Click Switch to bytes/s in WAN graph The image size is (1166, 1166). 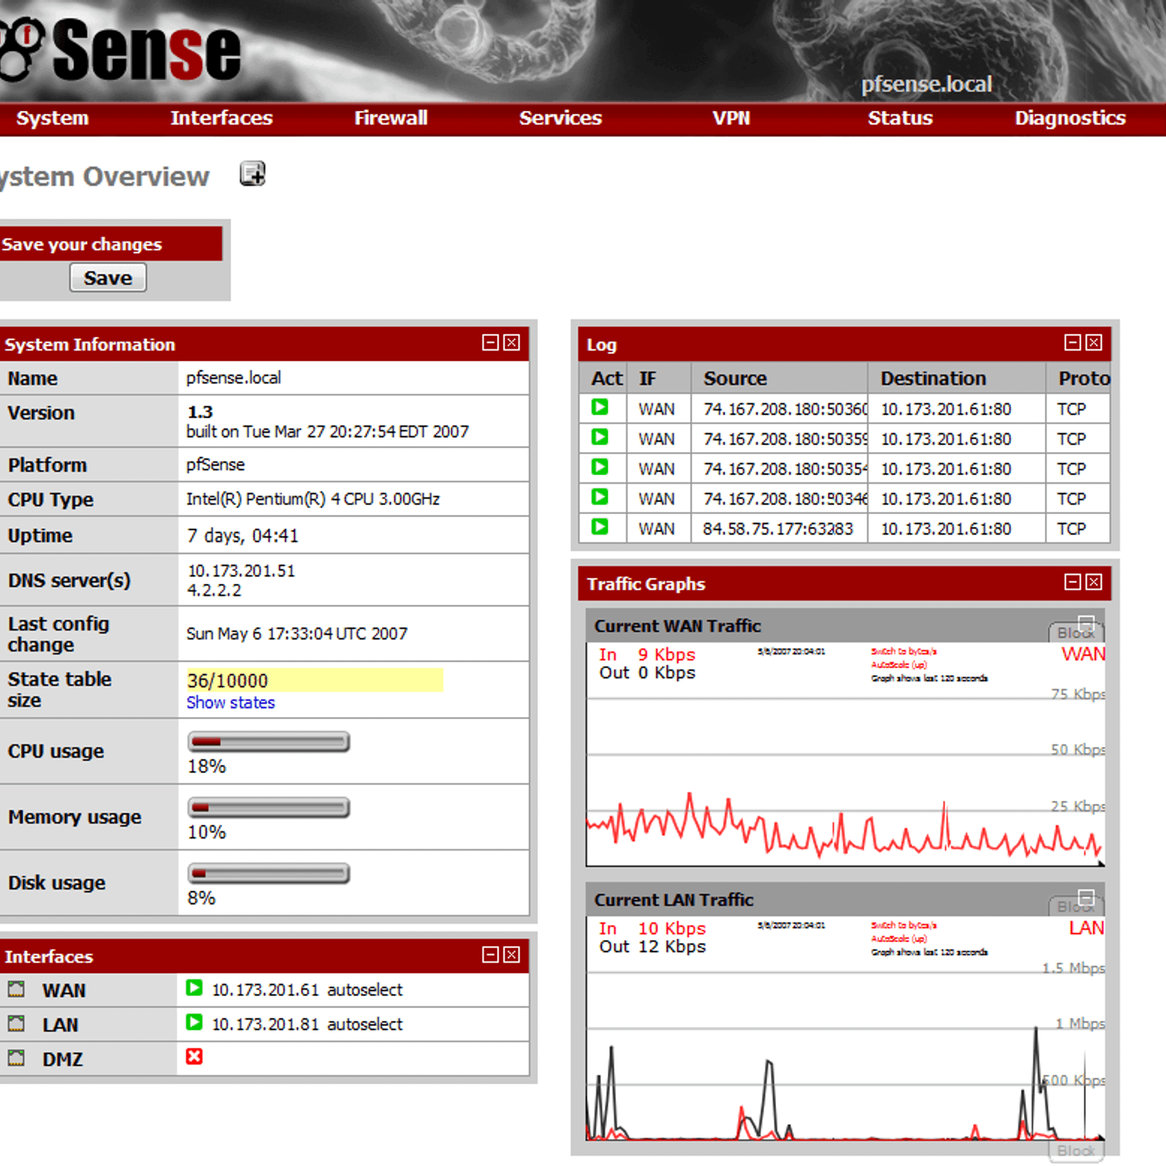point(904,652)
